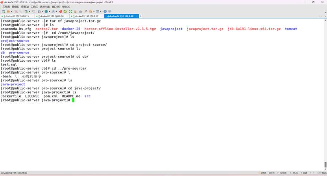The width and height of the screenshot is (327, 176).
Task: Click the Font toolbar icon
Action: click(53, 11)
